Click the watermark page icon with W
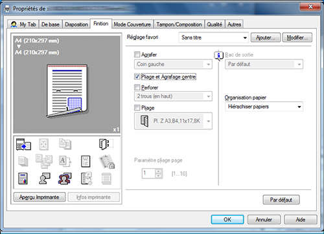 [x=86, y=162]
